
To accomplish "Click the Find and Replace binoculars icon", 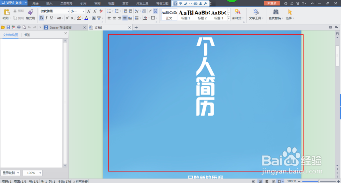I will point(276,12).
